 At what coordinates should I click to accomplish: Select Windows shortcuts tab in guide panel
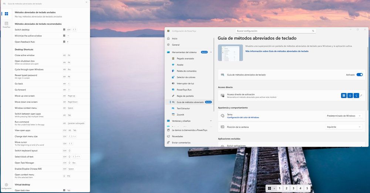6,14
